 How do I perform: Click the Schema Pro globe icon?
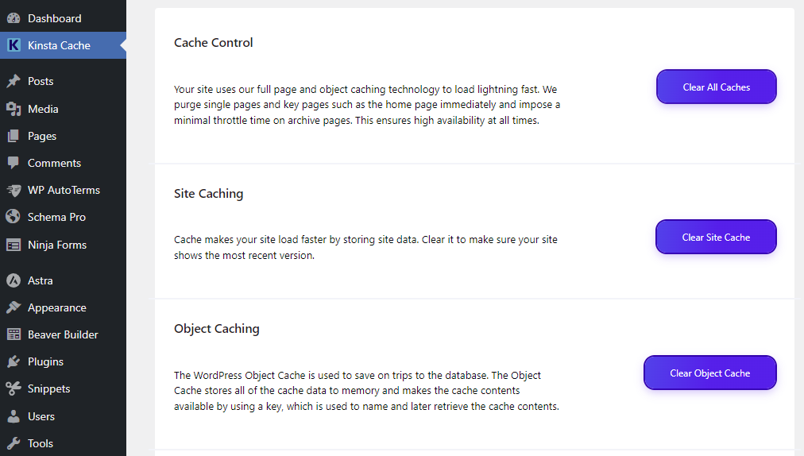(x=14, y=217)
